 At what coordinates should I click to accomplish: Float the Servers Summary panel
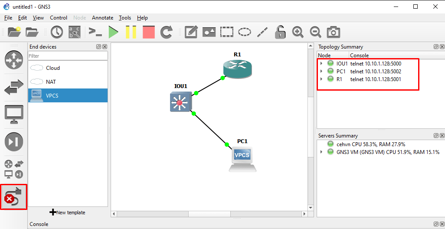tap(436, 136)
